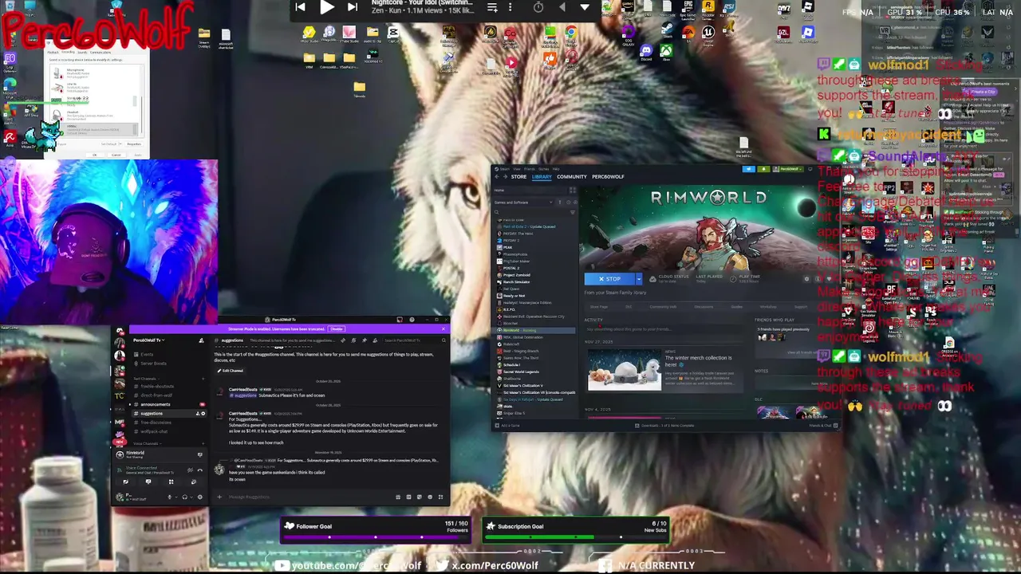The image size is (1021, 574).
Task: Click STOP button for RimWorld
Action: pos(609,279)
